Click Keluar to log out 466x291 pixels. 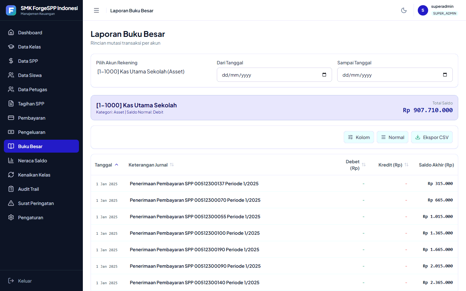[x=41, y=281]
